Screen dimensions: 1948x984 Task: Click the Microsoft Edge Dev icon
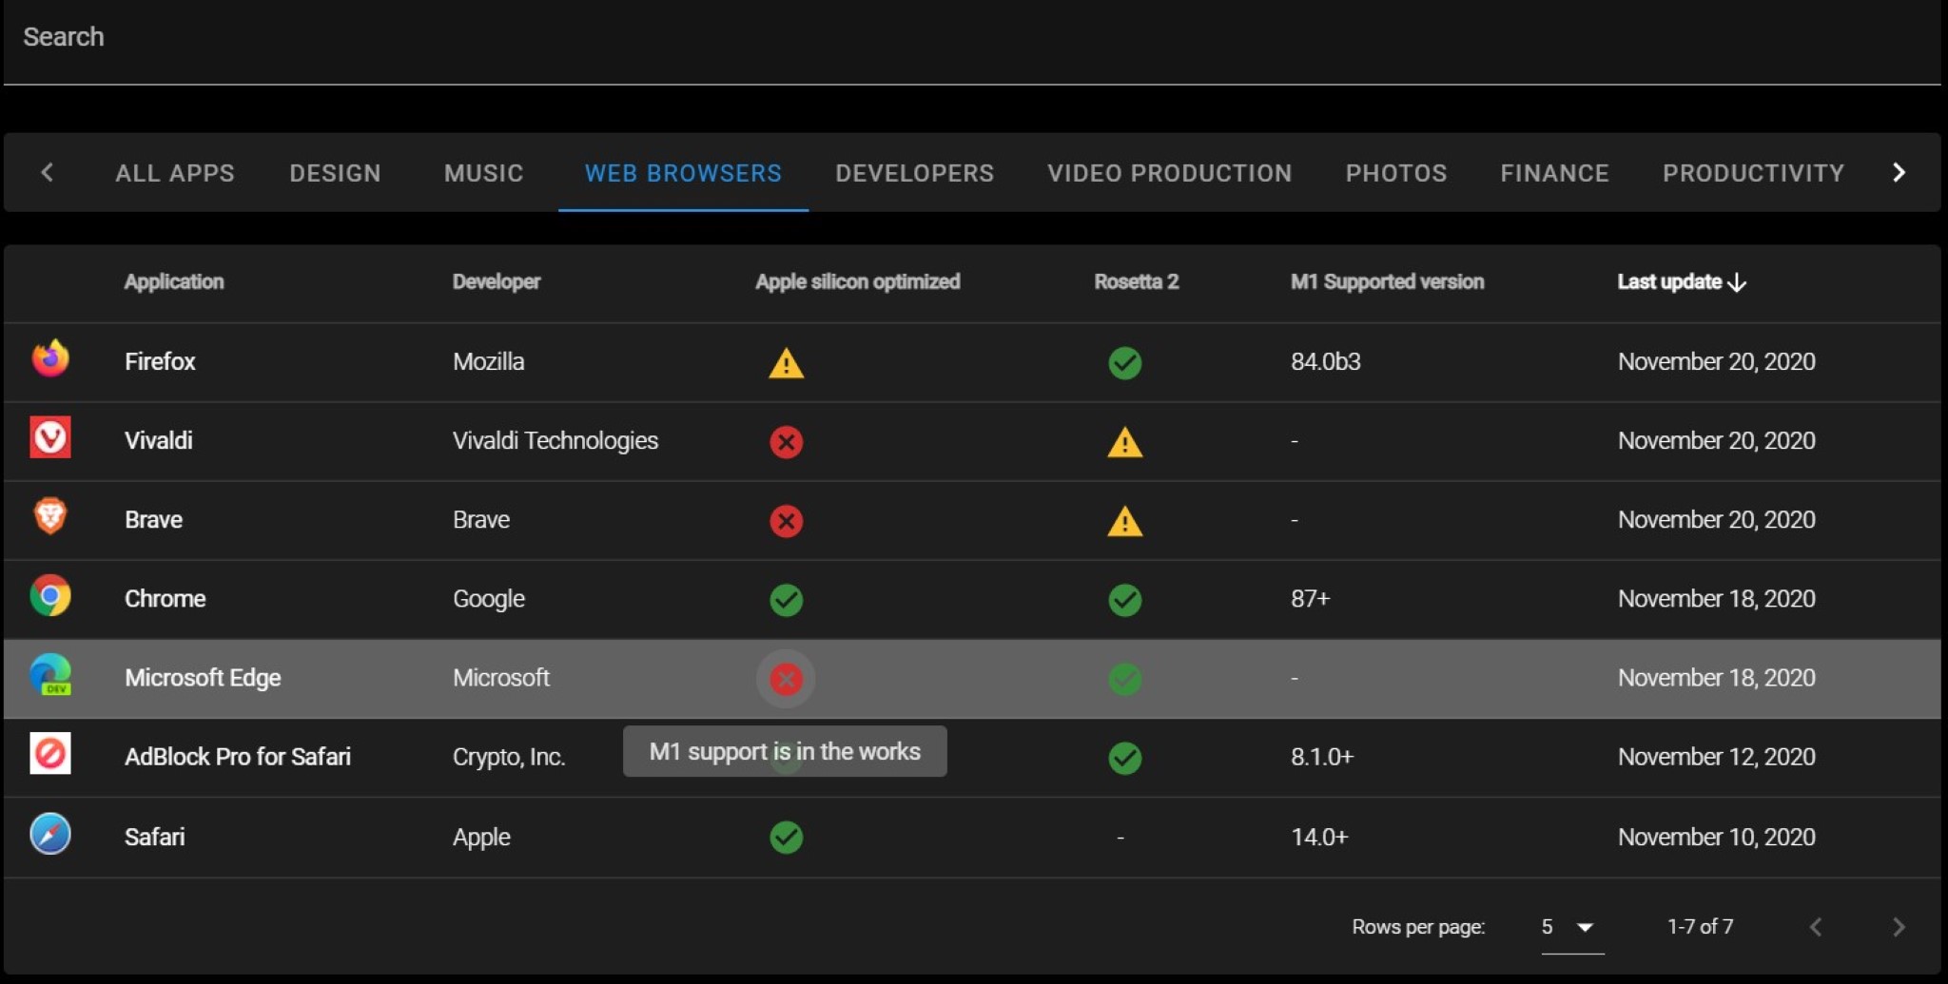pyautogui.click(x=50, y=675)
